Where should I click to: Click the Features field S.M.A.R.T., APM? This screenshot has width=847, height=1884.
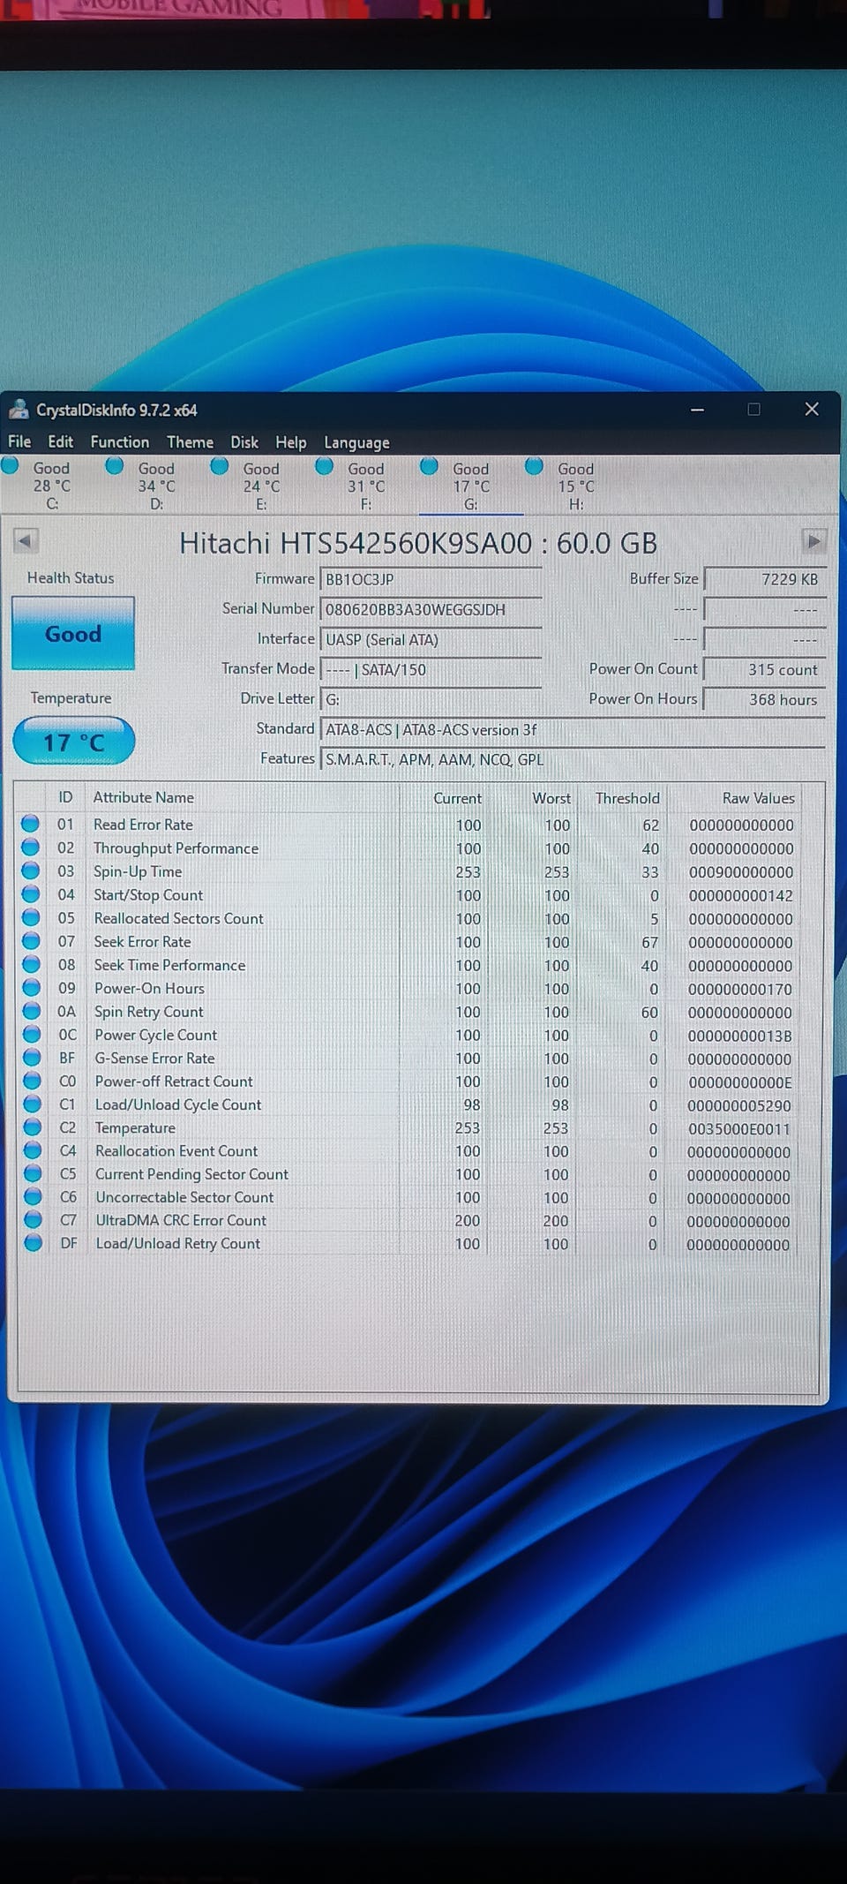pyautogui.click(x=573, y=760)
